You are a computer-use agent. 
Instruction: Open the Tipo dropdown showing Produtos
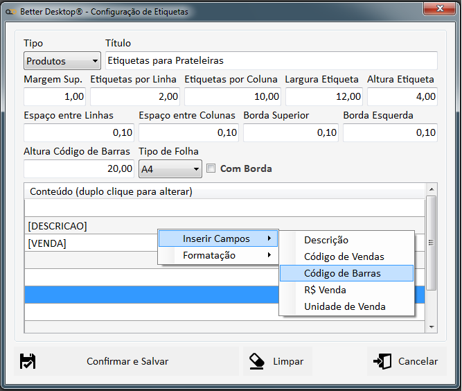coord(62,61)
